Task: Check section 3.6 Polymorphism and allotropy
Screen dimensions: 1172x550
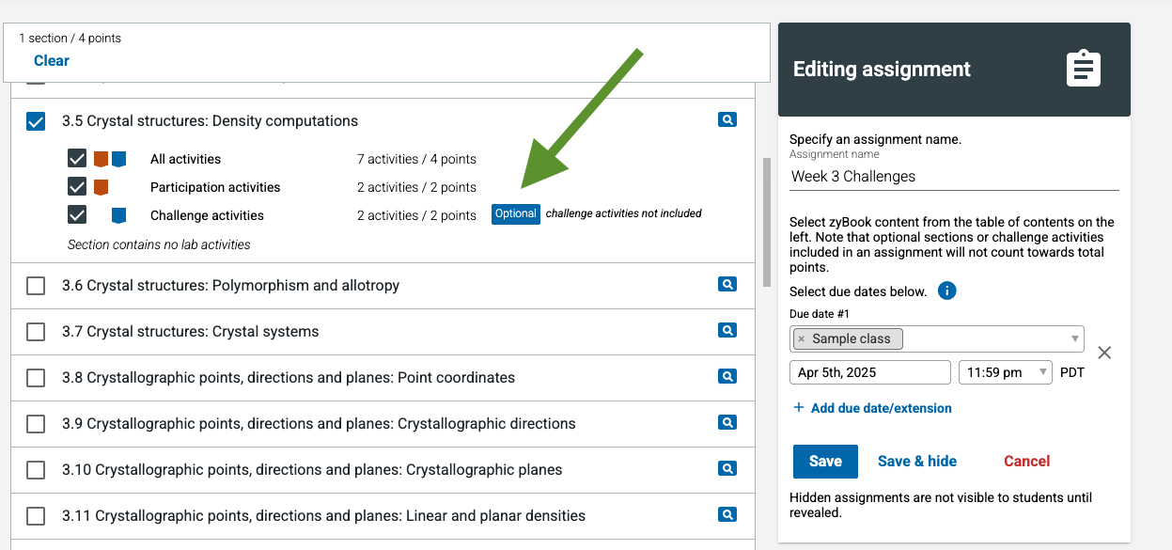Action: [36, 286]
